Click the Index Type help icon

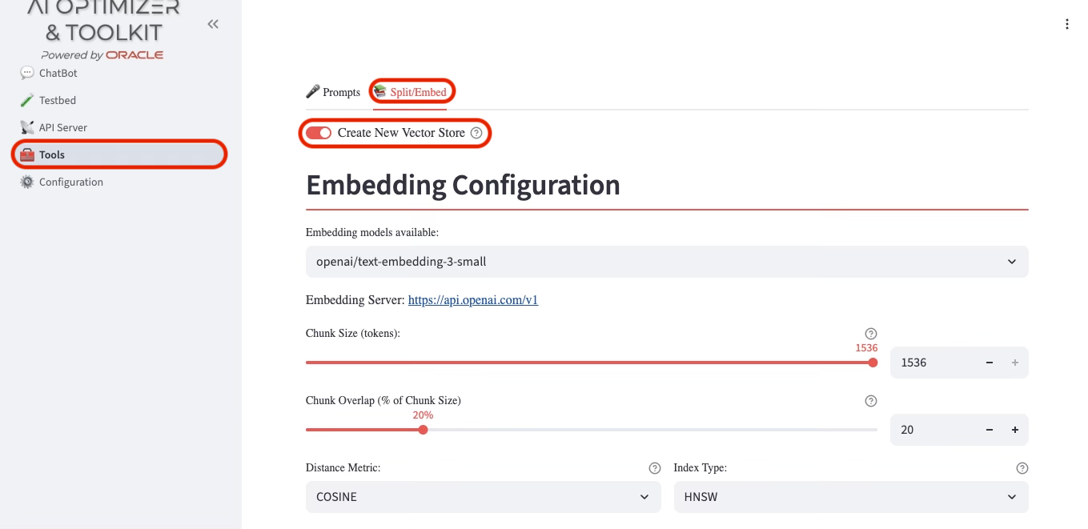(x=1022, y=468)
